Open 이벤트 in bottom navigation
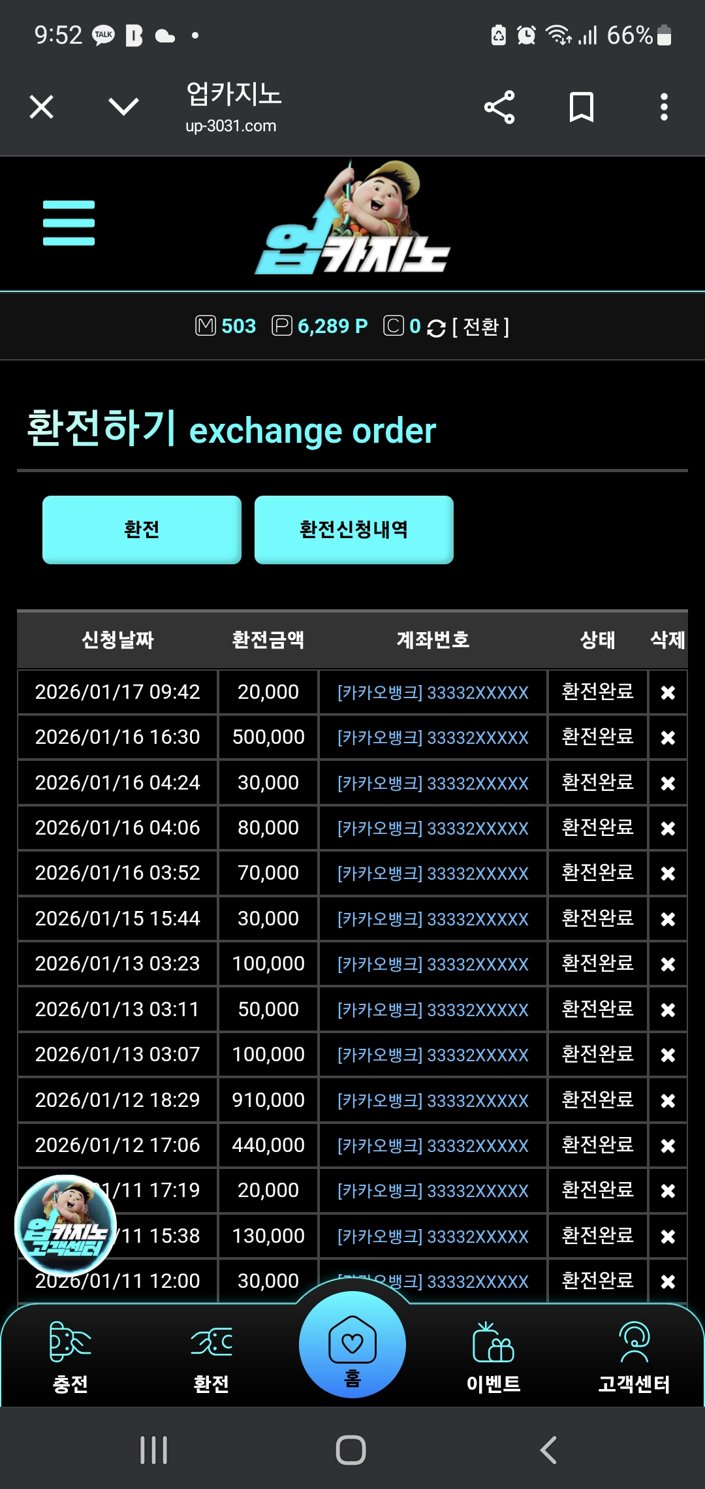 (493, 1356)
